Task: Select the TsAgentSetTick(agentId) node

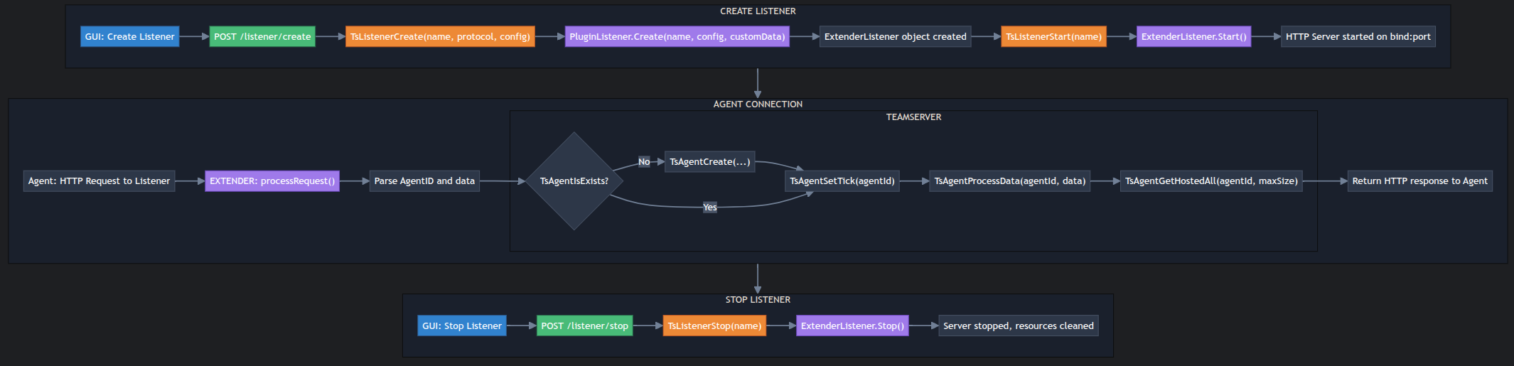Action: (842, 181)
